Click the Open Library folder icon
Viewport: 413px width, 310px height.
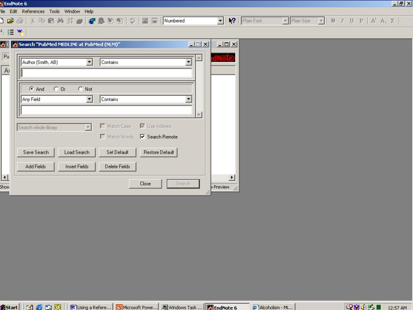(10, 21)
